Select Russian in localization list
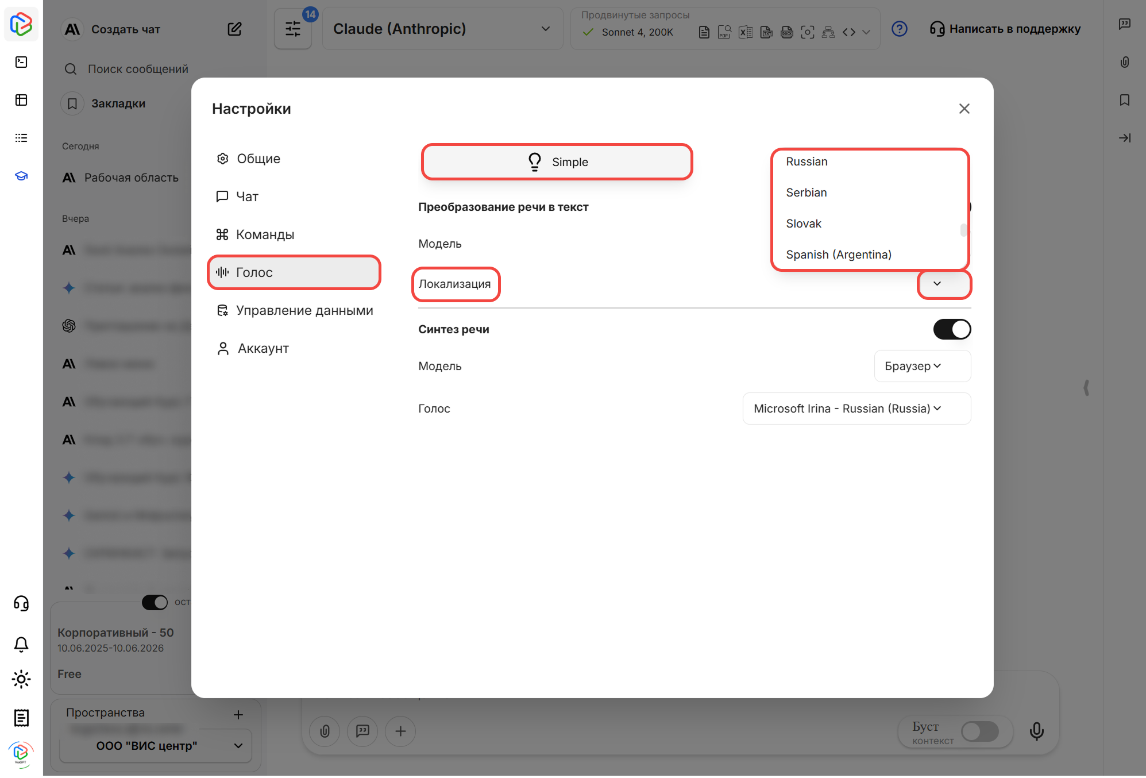This screenshot has height=778, width=1146. point(807,161)
